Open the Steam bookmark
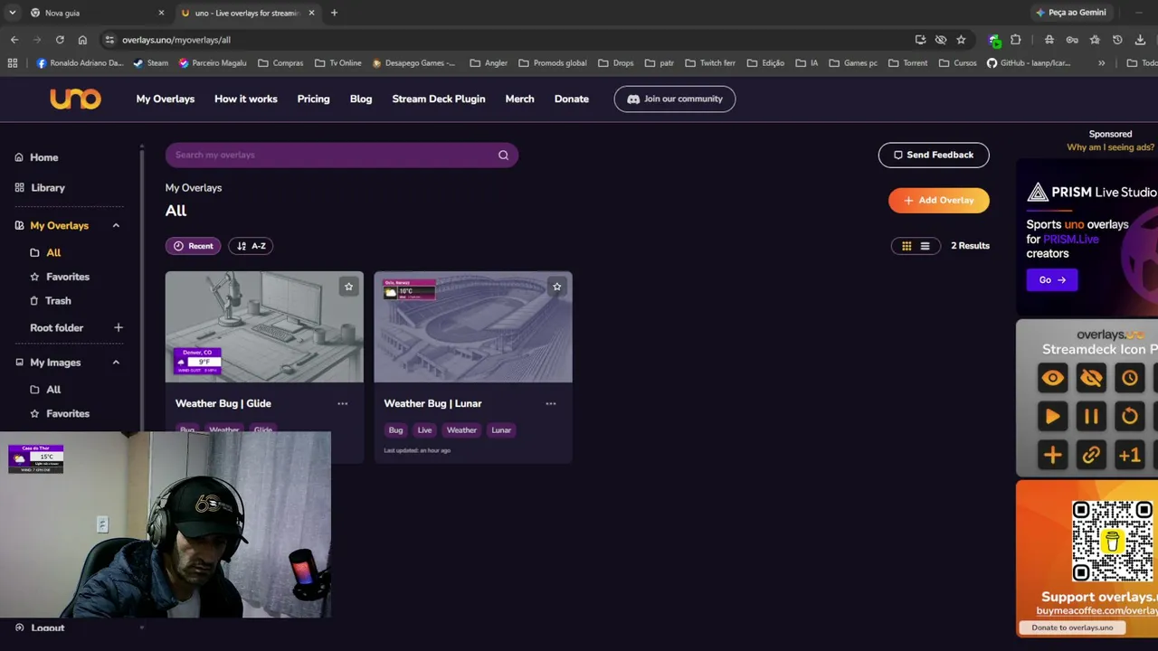The height and width of the screenshot is (651, 1158). 150,63
